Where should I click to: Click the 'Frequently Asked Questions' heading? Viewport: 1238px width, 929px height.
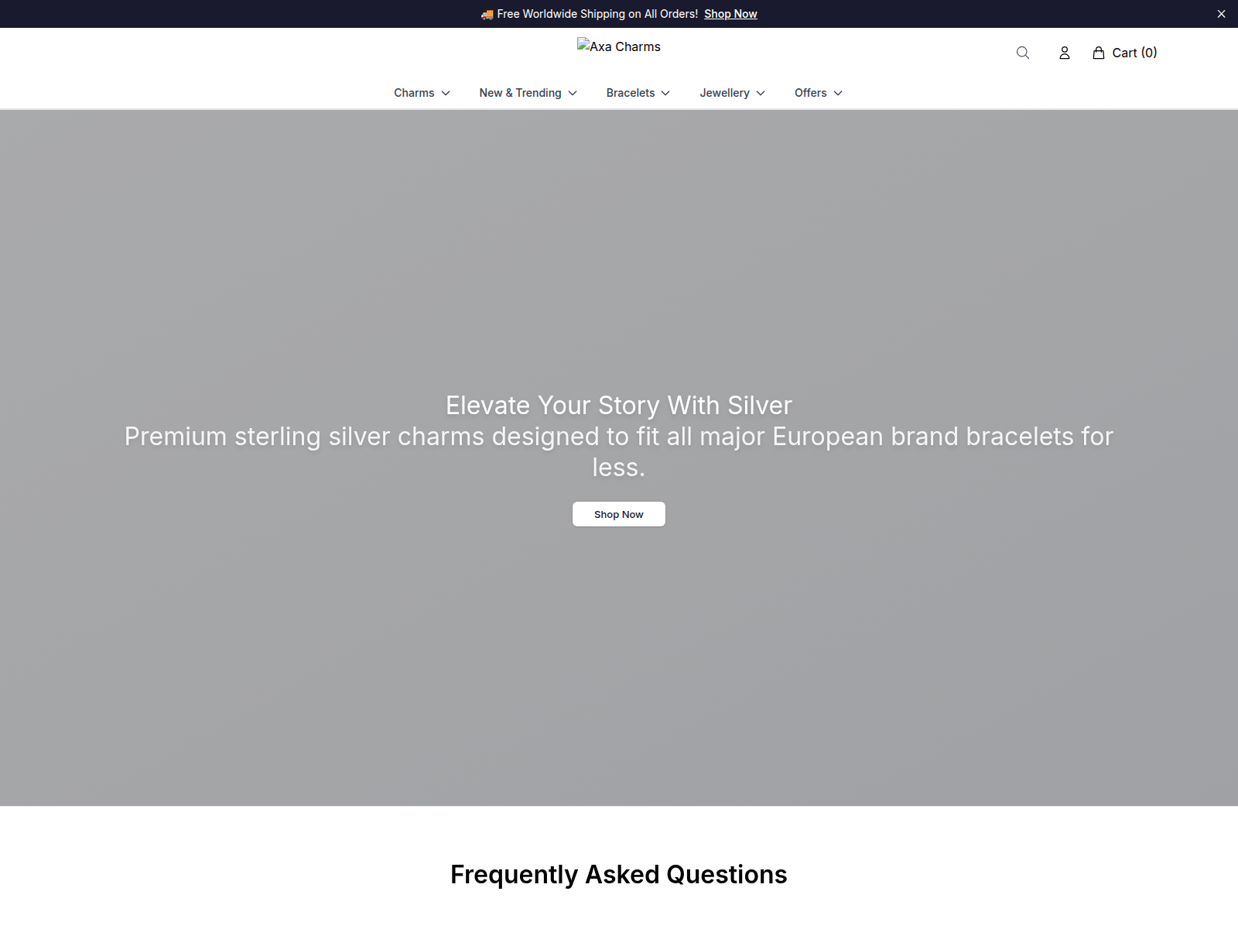click(x=619, y=874)
